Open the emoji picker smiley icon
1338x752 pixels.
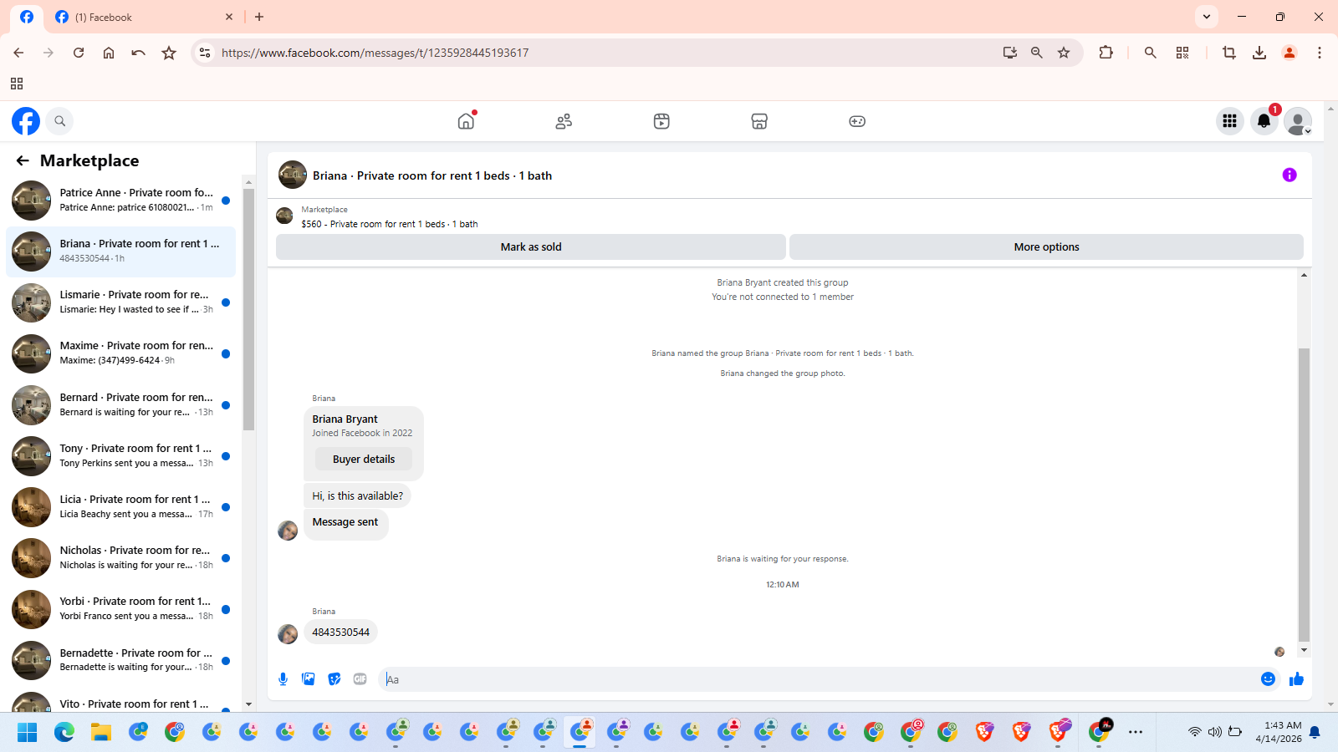(x=1268, y=679)
